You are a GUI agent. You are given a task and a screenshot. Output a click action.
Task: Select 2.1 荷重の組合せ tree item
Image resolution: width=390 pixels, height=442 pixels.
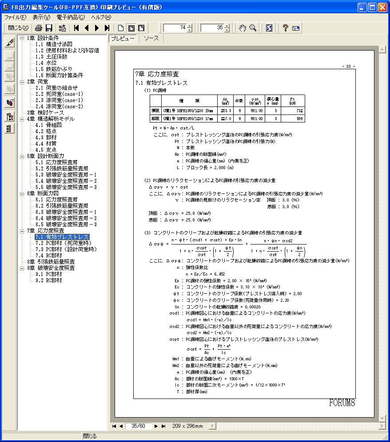(x=56, y=88)
